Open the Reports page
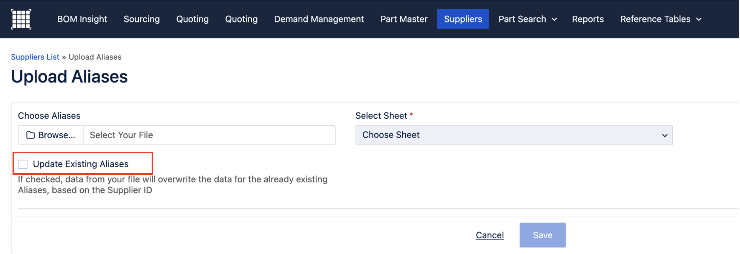 click(587, 19)
